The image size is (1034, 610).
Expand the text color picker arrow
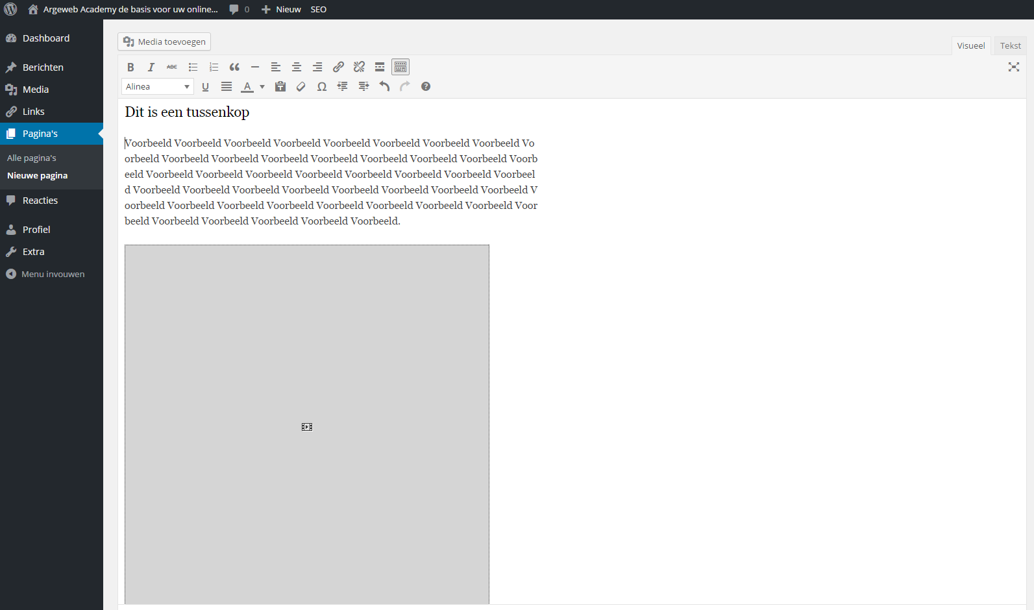click(262, 86)
